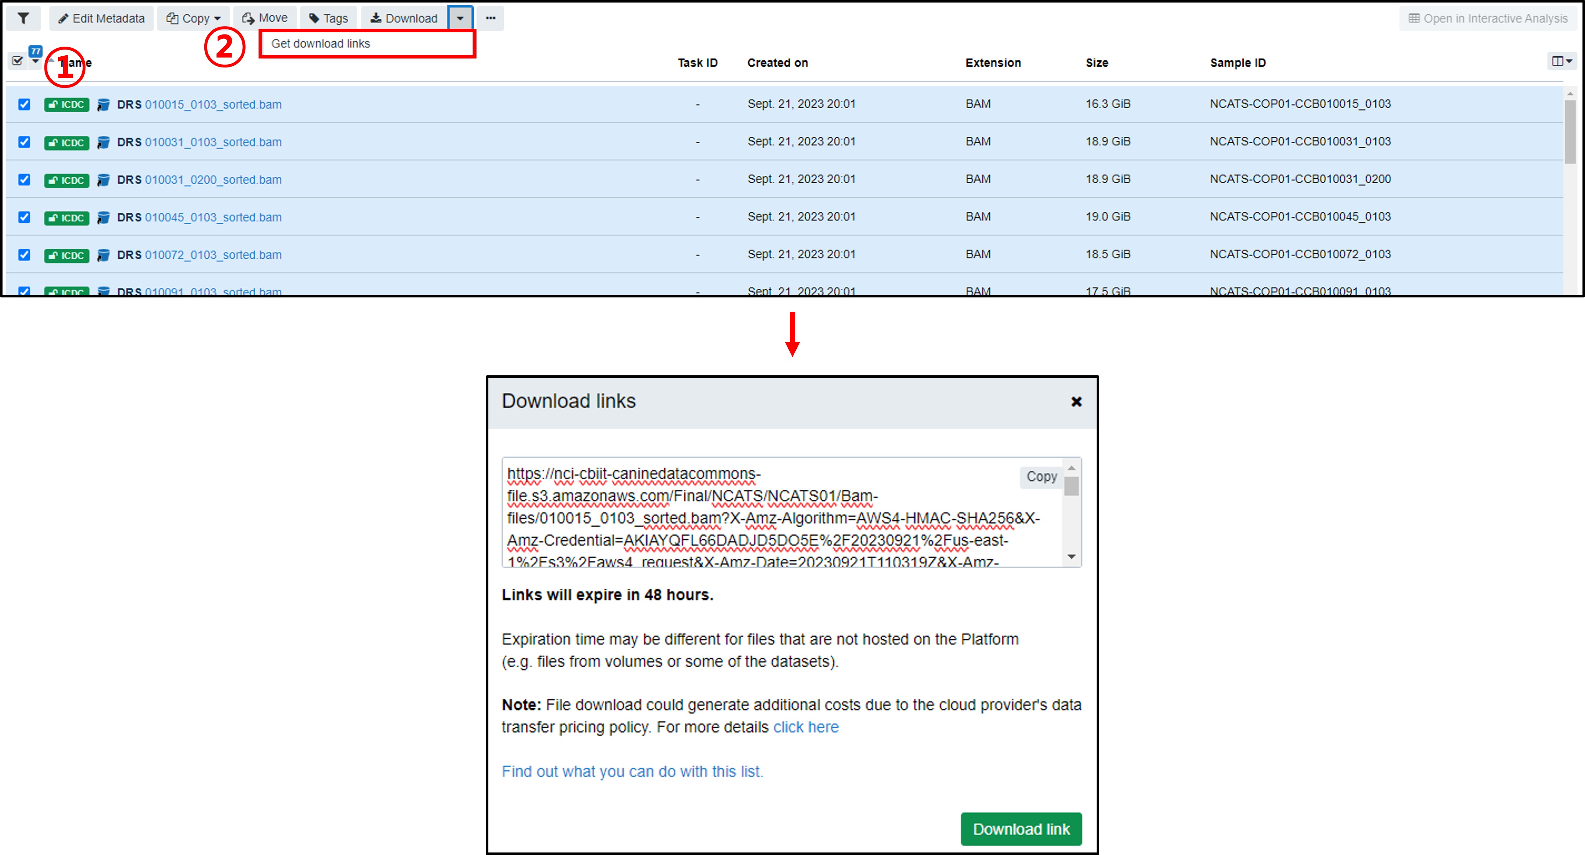
Task: Click bucket icon of 010045_0103_sorted.bam
Action: [x=103, y=217]
